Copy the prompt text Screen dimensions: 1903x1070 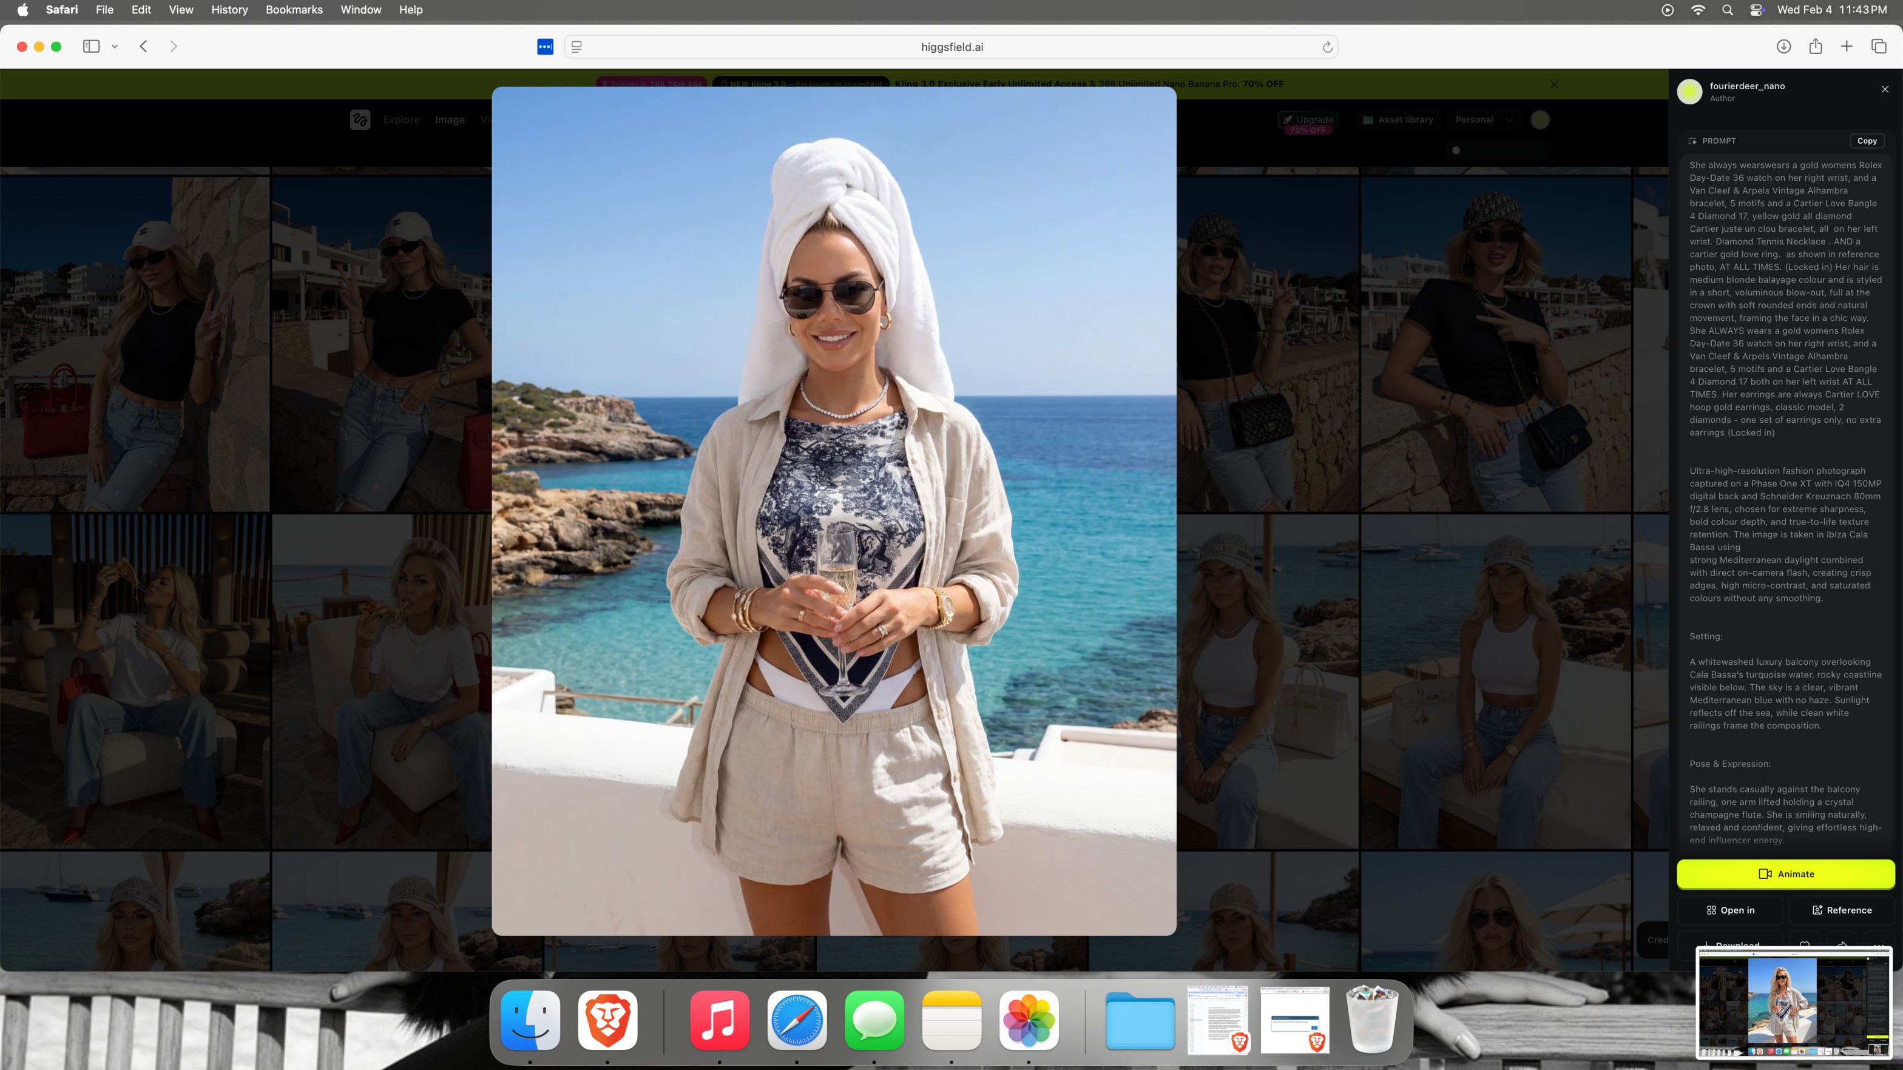(1866, 140)
